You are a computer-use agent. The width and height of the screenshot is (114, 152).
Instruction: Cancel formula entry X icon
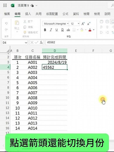[32, 42]
